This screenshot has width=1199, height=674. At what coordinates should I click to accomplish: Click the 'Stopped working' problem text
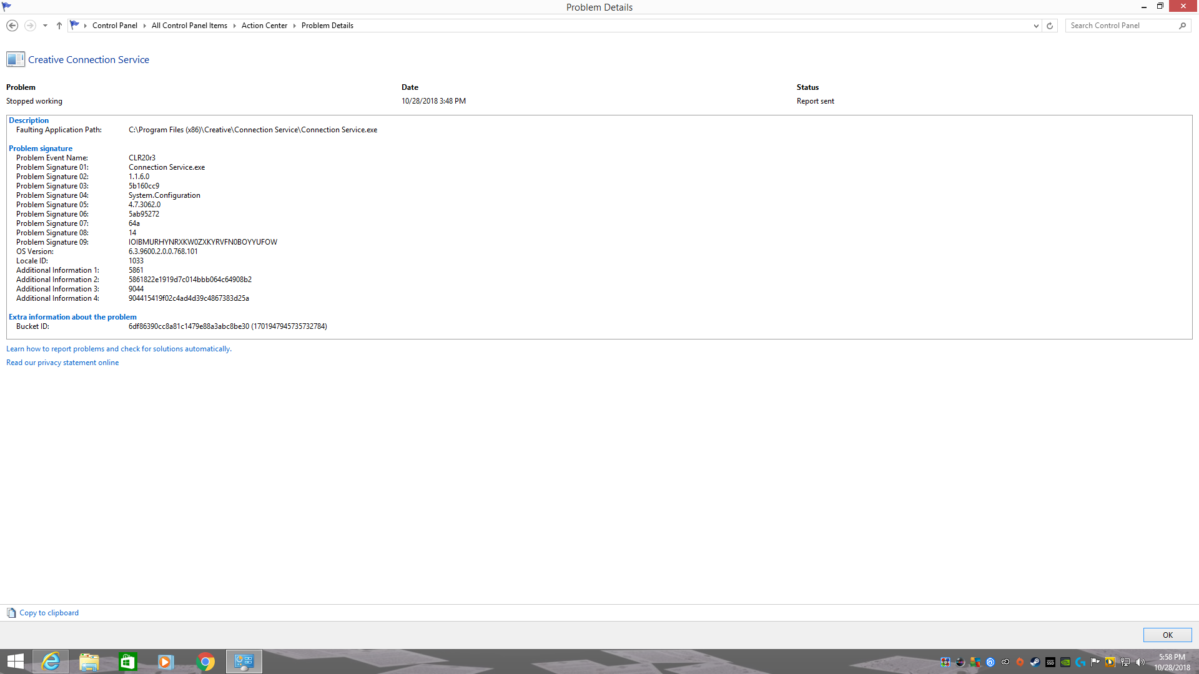(x=34, y=101)
